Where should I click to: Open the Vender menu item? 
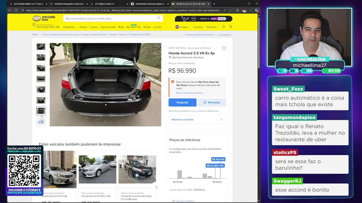(x=147, y=27)
